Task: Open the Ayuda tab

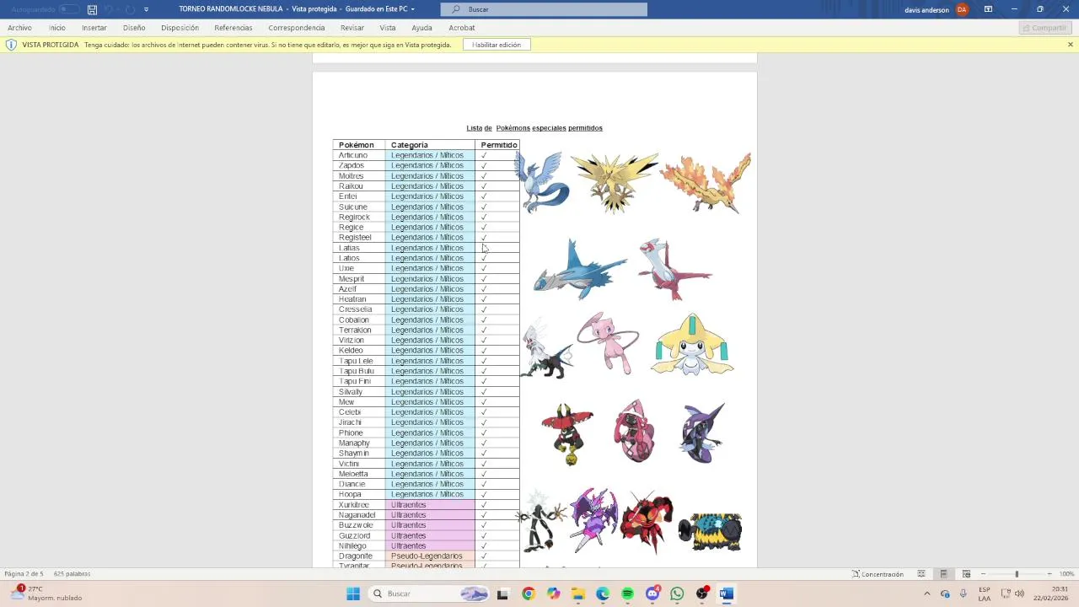Action: 421,28
